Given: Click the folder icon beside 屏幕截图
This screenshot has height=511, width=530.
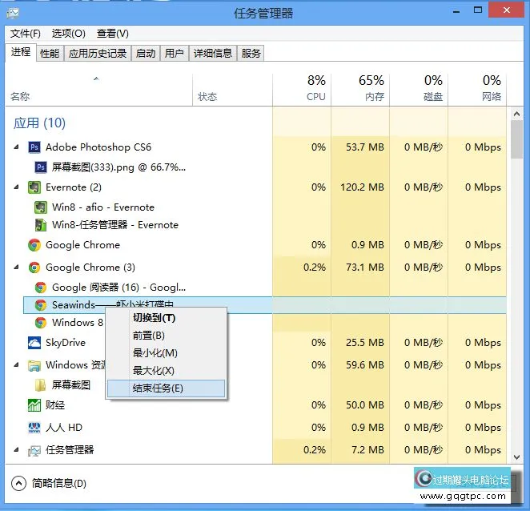Looking at the screenshot, I should click(41, 385).
